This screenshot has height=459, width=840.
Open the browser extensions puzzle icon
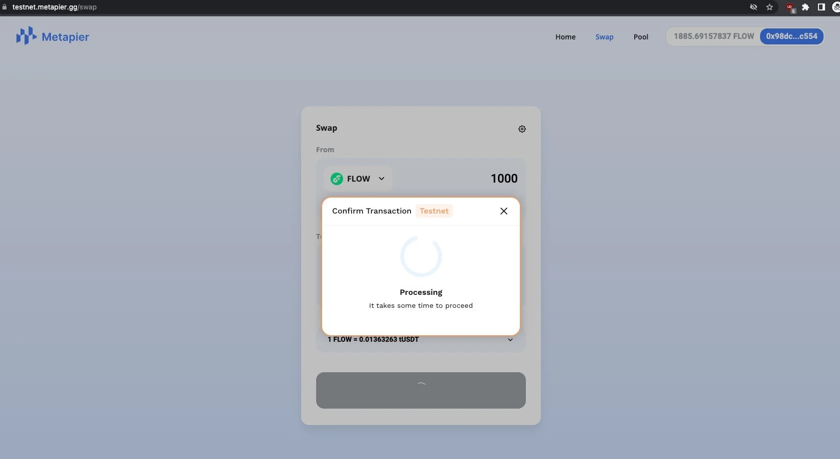(x=805, y=7)
